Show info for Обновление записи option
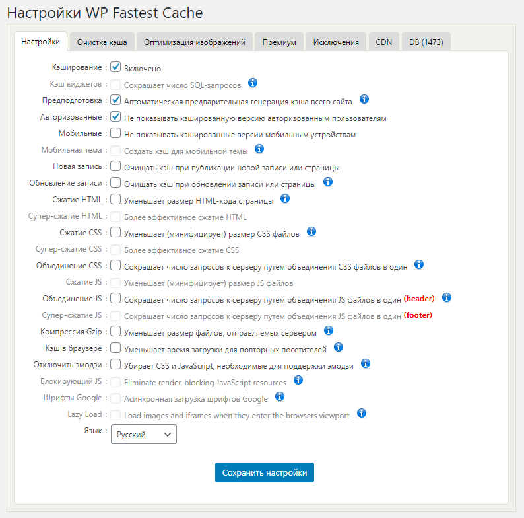 point(328,182)
